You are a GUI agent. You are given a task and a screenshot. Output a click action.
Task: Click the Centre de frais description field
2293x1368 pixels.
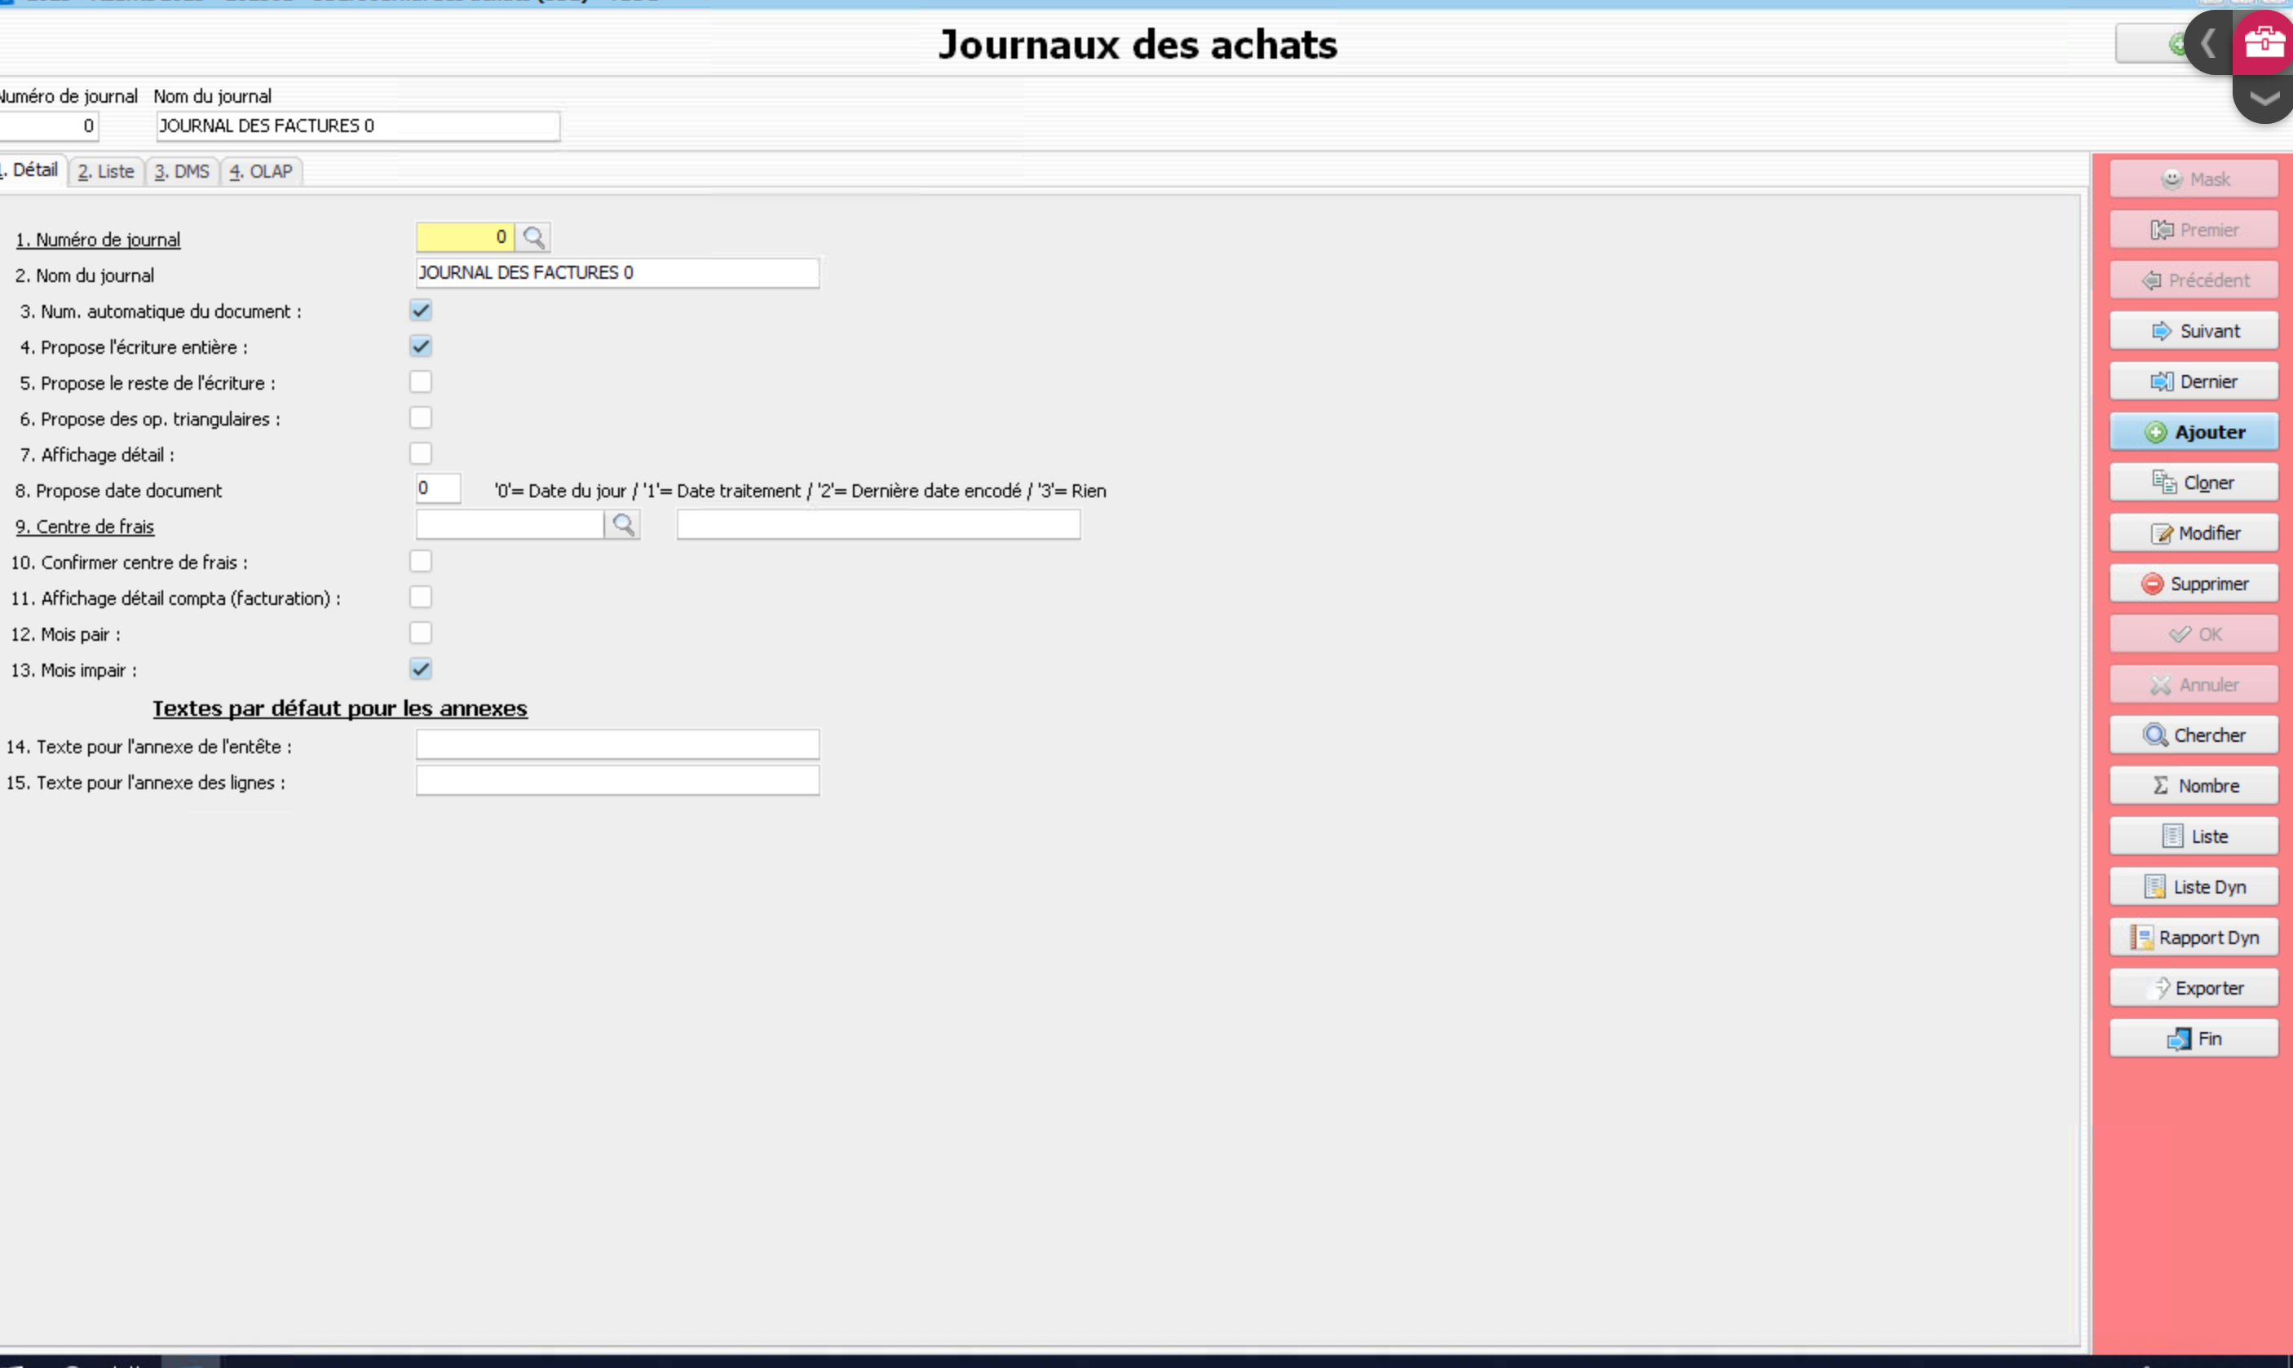(x=879, y=524)
